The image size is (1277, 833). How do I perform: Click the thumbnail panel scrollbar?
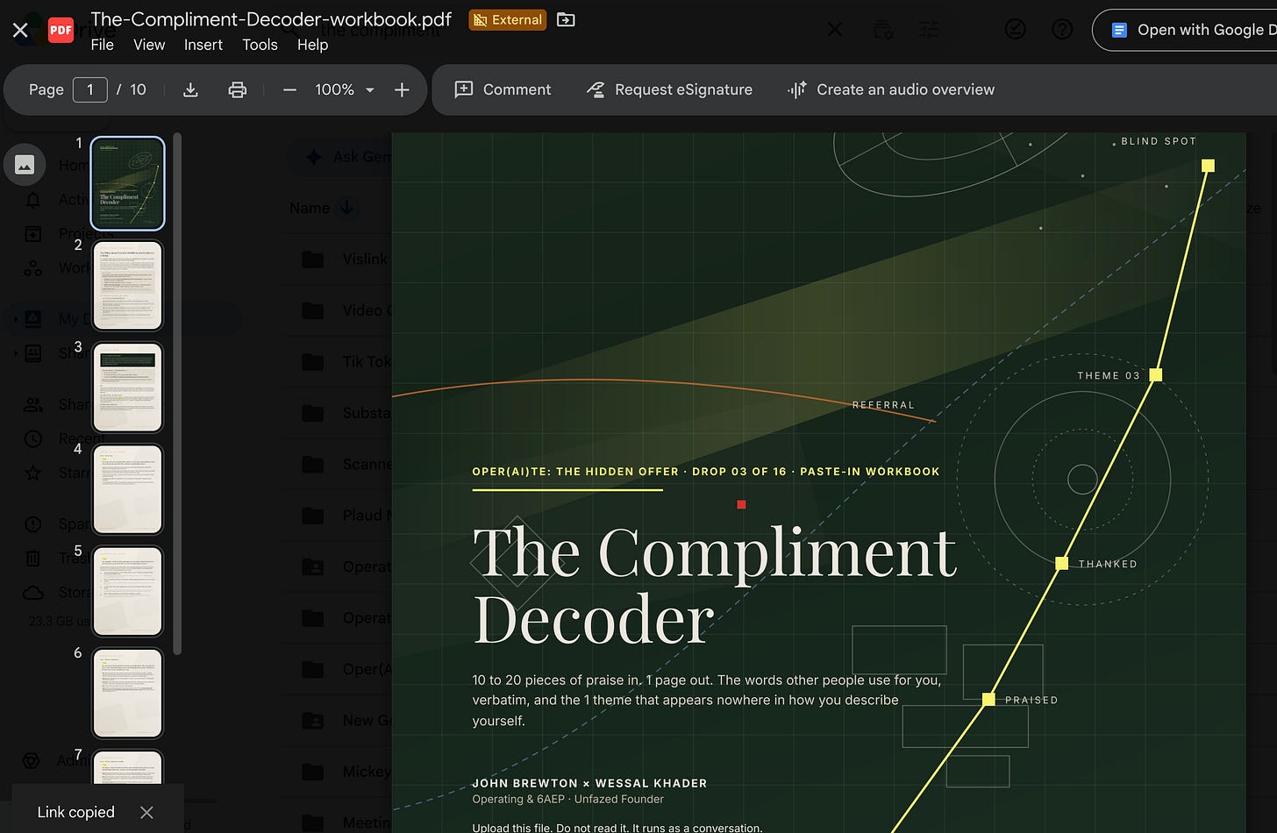point(177,395)
